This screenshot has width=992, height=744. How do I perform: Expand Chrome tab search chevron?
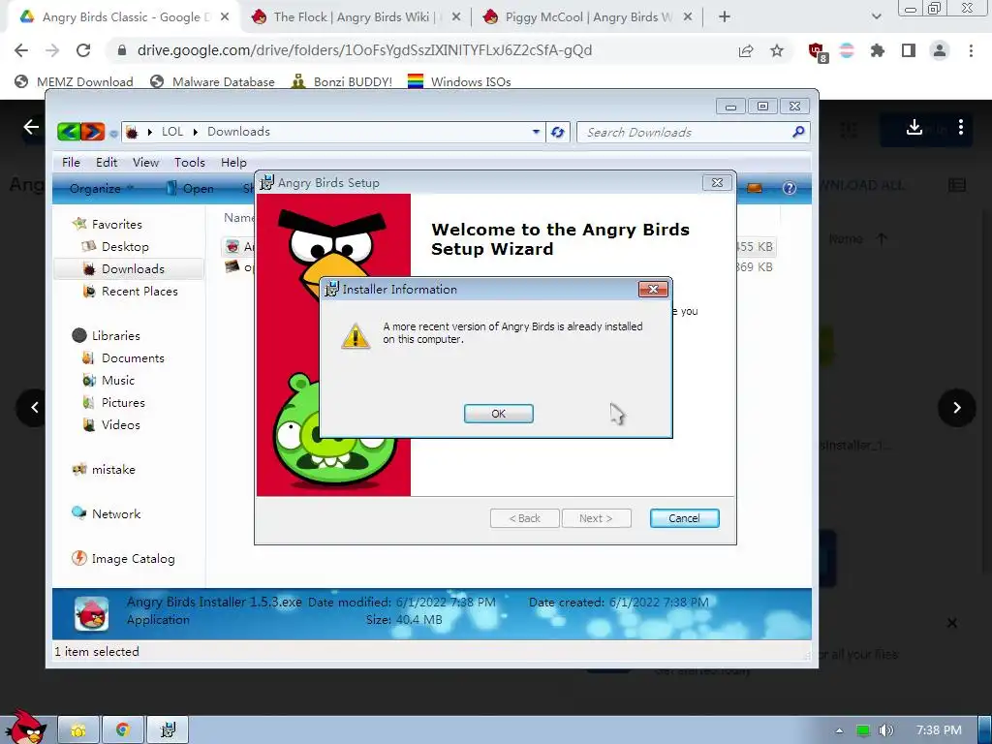[x=876, y=16]
